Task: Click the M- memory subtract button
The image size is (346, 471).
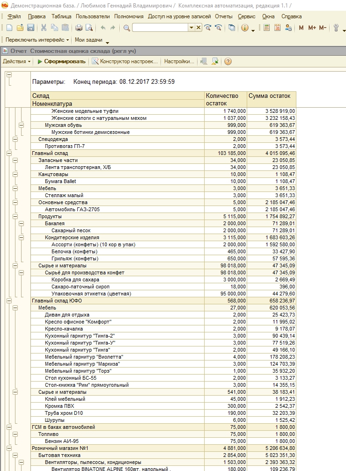Action: pos(323,28)
